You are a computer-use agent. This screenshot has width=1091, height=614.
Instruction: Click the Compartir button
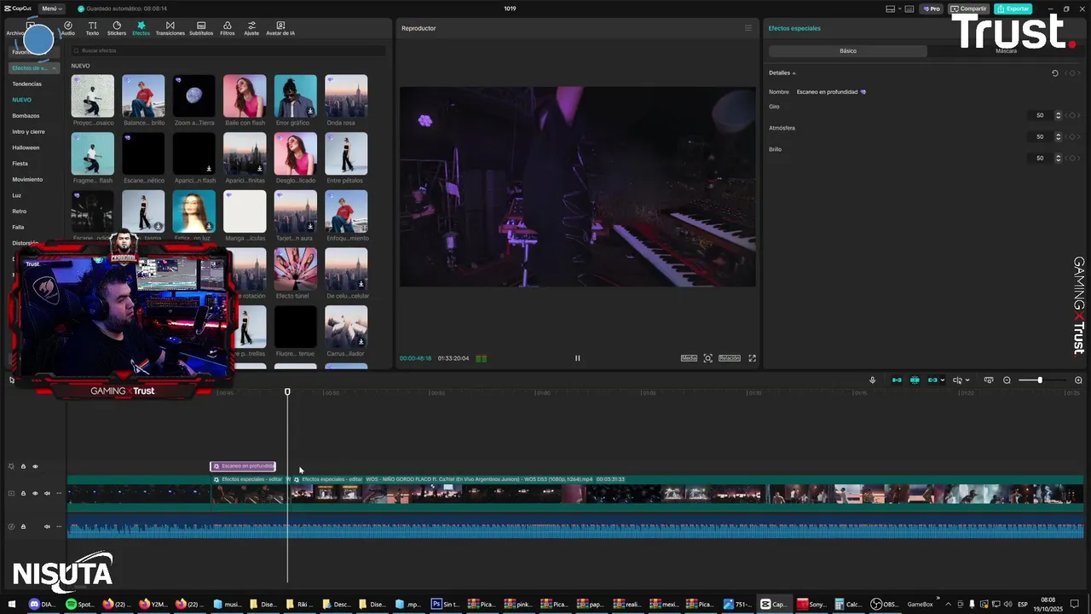coord(968,9)
